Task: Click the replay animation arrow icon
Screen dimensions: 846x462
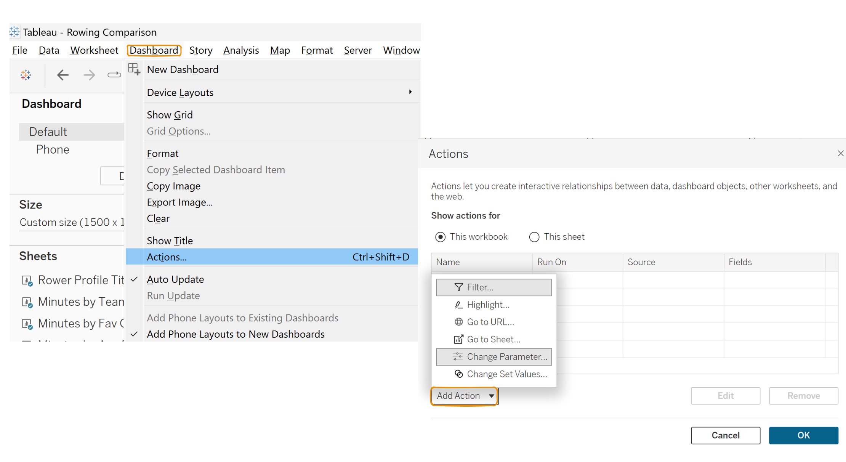Action: 114,75
